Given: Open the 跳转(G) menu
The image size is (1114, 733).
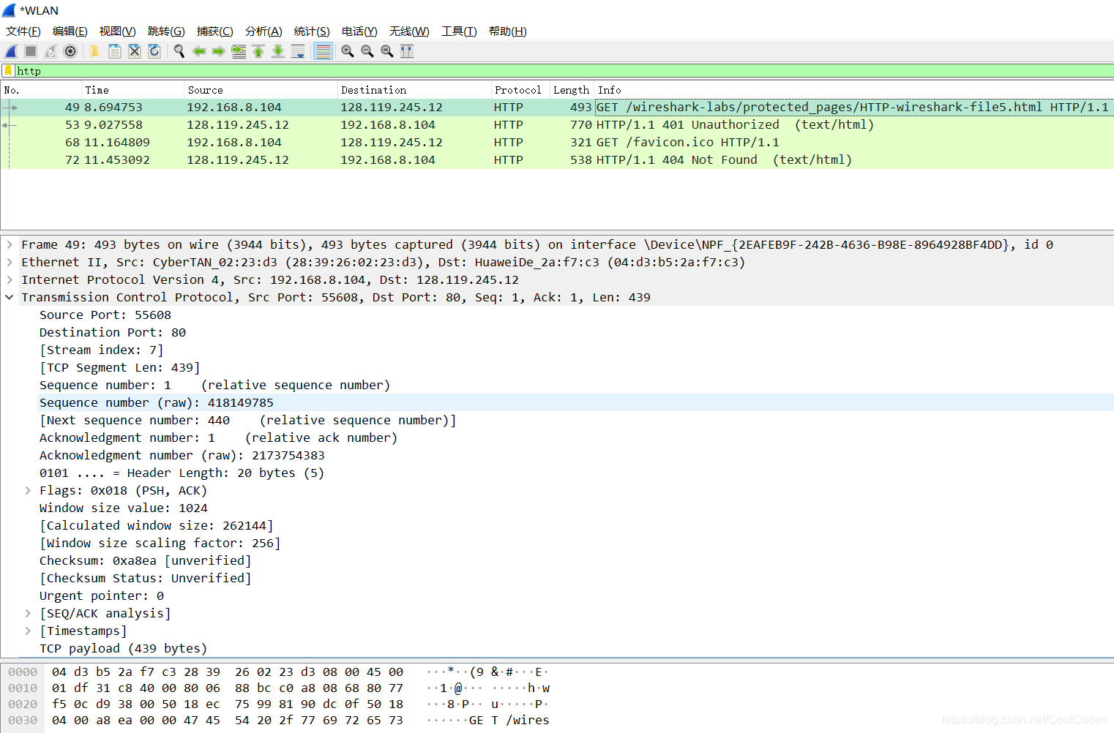Looking at the screenshot, I should (166, 31).
